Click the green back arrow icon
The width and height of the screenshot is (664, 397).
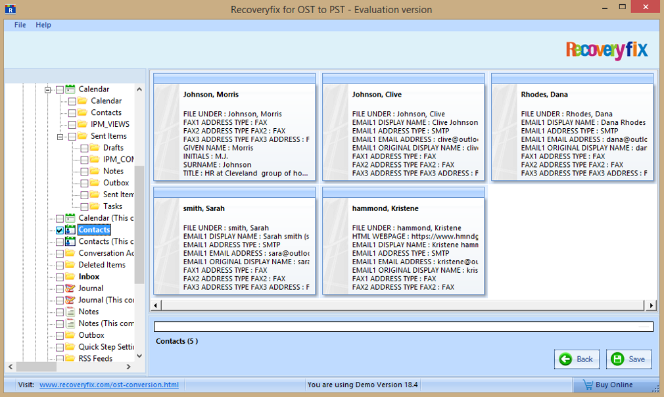click(x=565, y=360)
